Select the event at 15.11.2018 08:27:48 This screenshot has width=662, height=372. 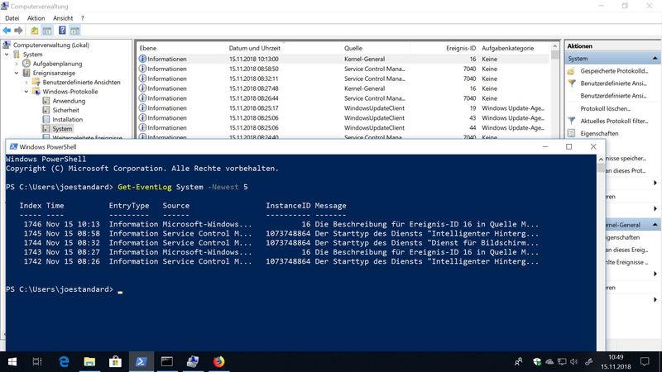pos(343,88)
